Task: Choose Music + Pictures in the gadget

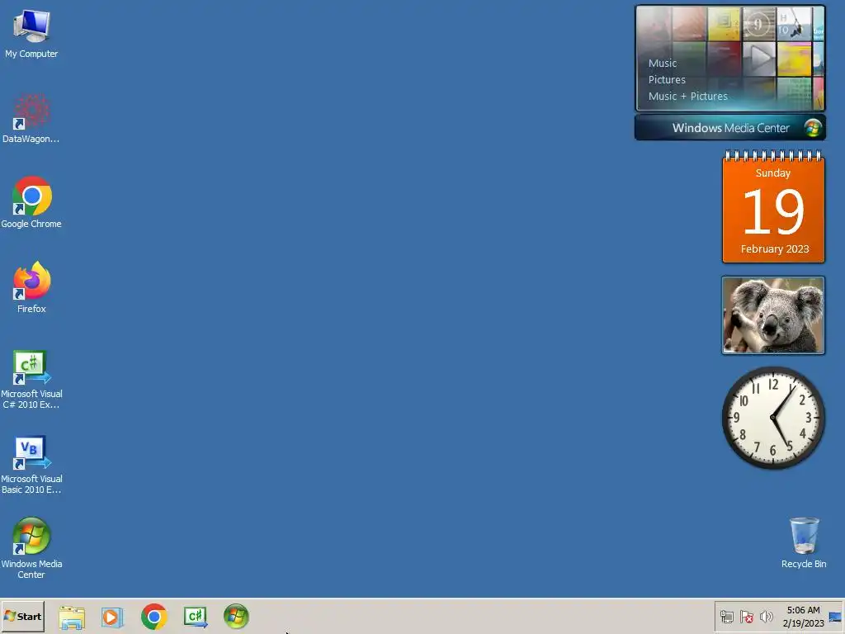Action: click(687, 97)
